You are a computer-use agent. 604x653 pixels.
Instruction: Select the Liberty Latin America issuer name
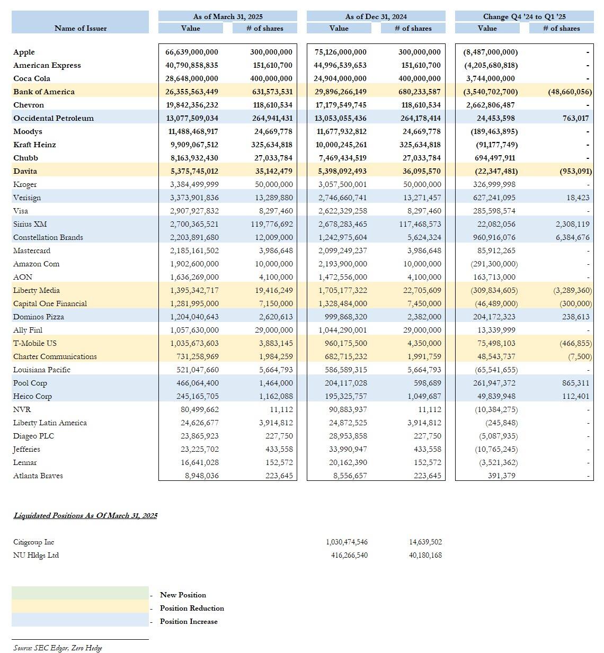pyautogui.click(x=50, y=423)
